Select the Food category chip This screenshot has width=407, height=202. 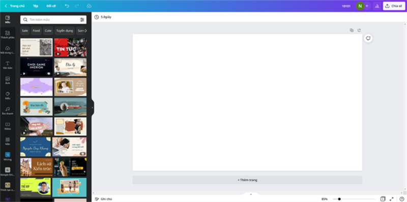(x=36, y=30)
